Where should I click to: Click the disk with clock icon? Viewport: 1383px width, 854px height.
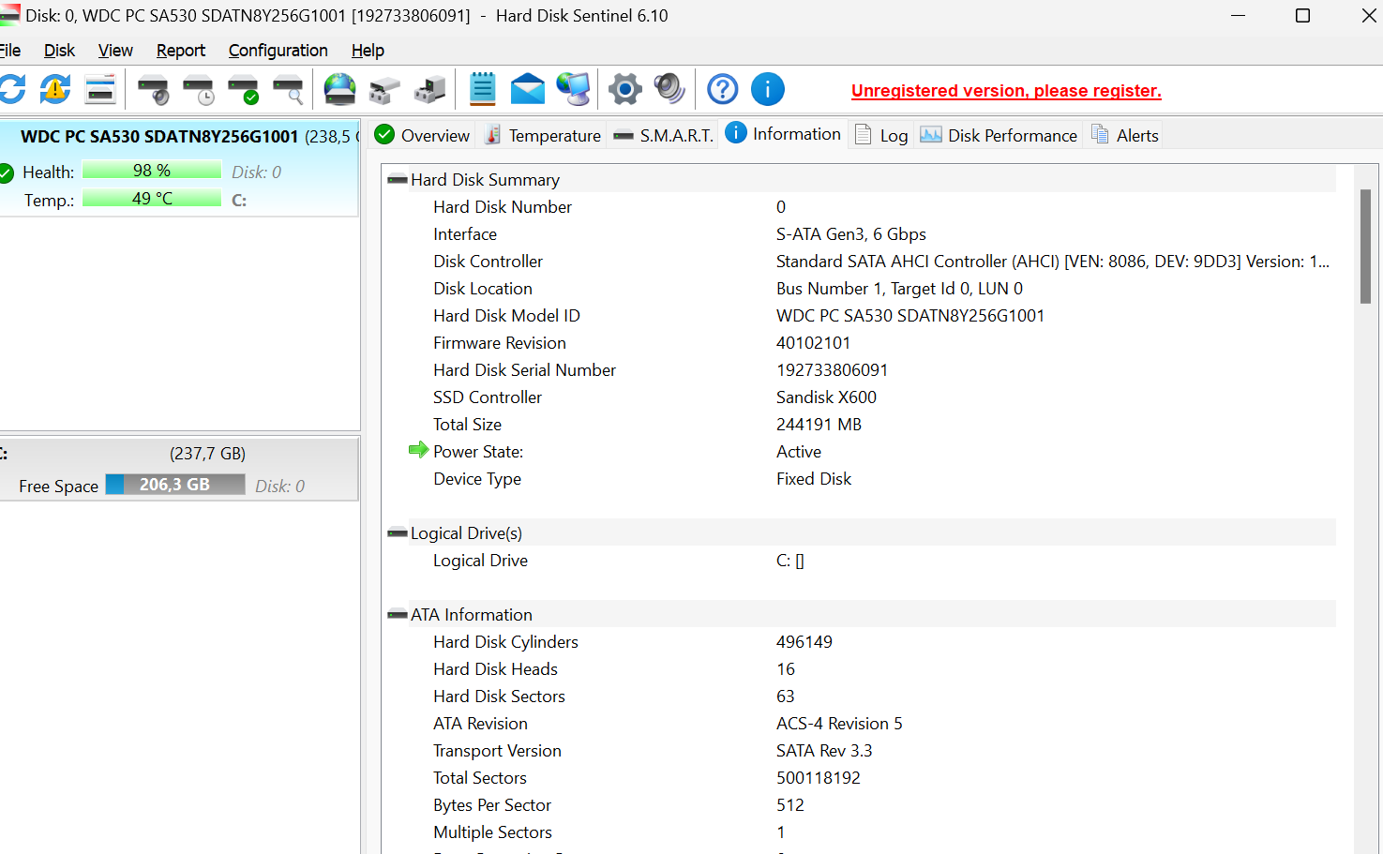point(198,90)
